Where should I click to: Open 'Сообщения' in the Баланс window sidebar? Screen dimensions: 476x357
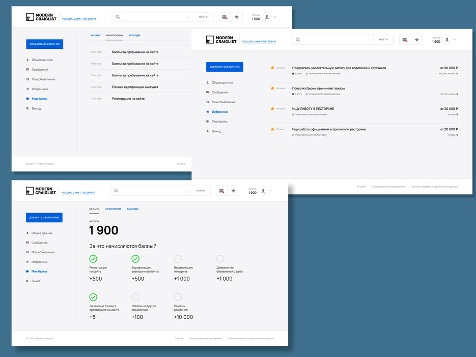(x=37, y=243)
